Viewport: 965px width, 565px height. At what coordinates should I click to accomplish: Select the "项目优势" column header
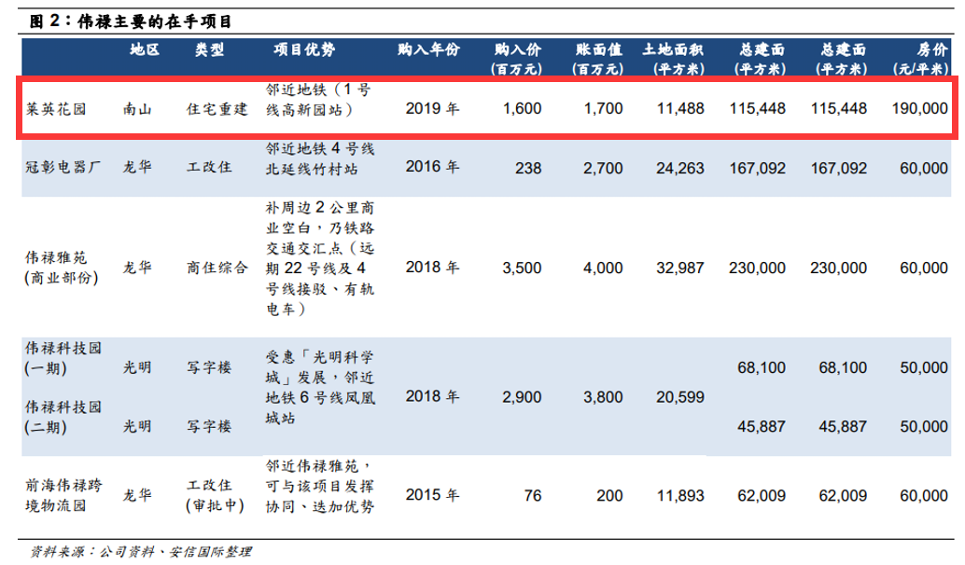[304, 50]
